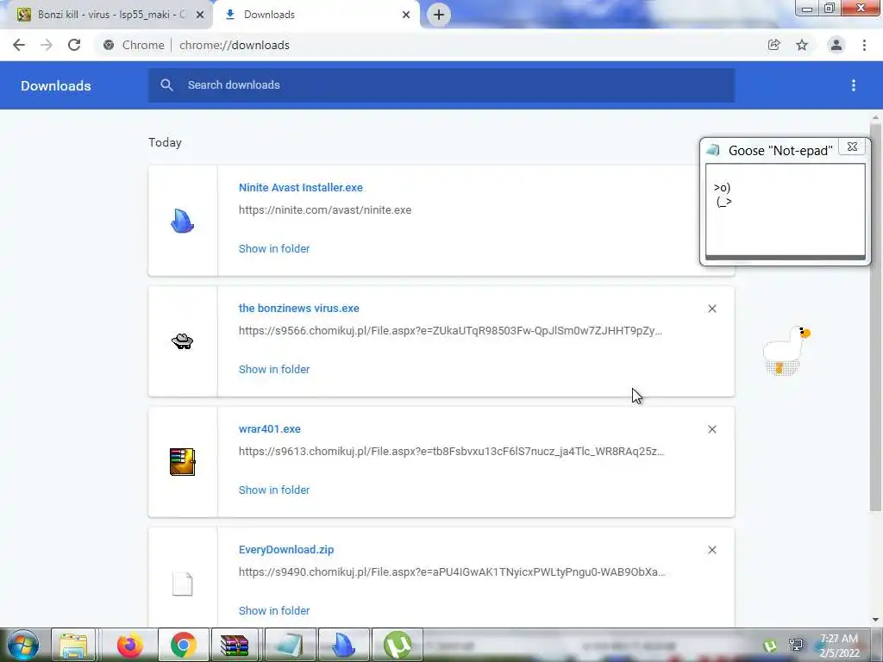Click the Ninite installer taskbar icon

point(343,645)
